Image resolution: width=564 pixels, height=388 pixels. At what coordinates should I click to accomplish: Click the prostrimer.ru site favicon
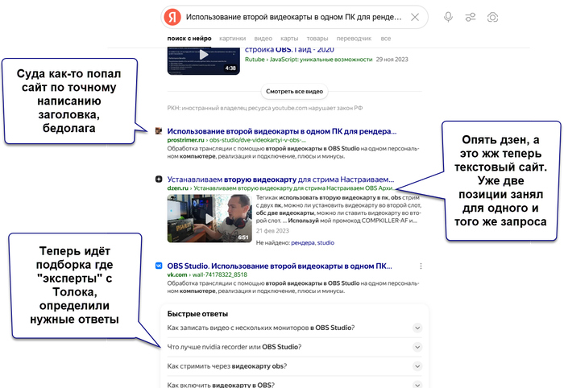coord(159,130)
